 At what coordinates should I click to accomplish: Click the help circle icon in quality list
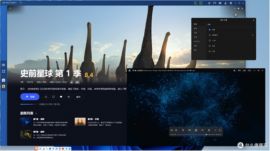click(x=252, y=35)
